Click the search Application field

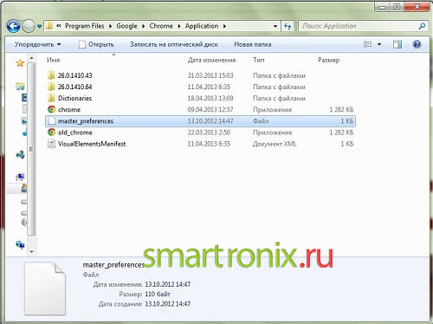358,26
